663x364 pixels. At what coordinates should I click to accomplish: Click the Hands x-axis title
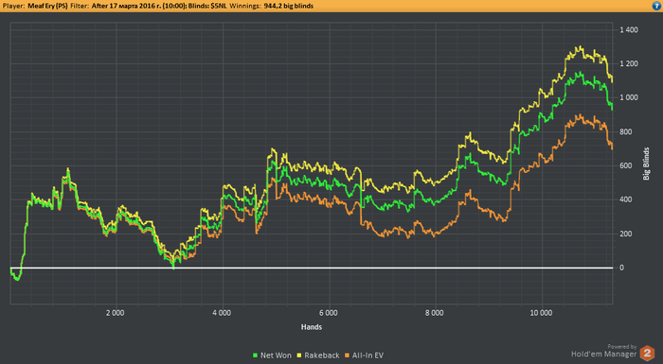tap(312, 327)
